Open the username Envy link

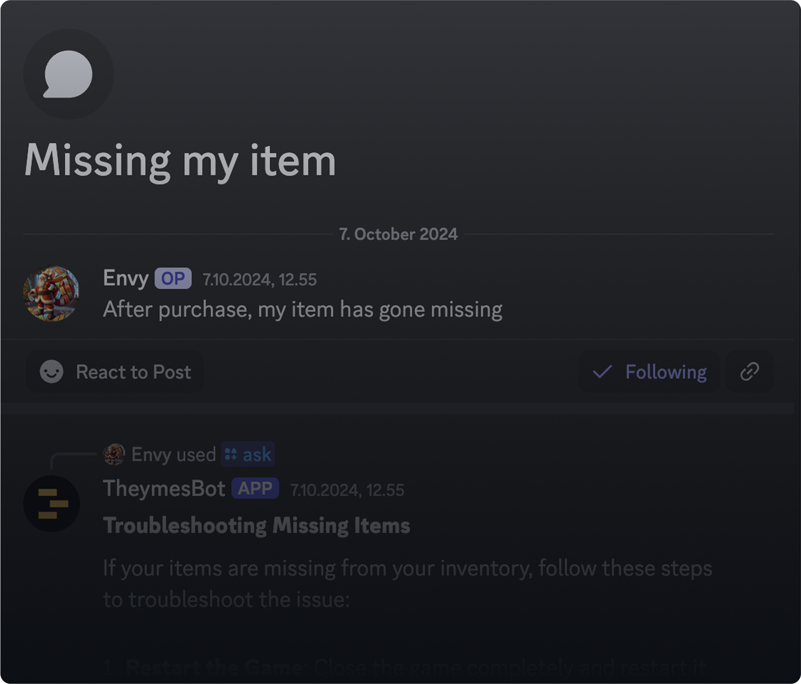(x=125, y=278)
